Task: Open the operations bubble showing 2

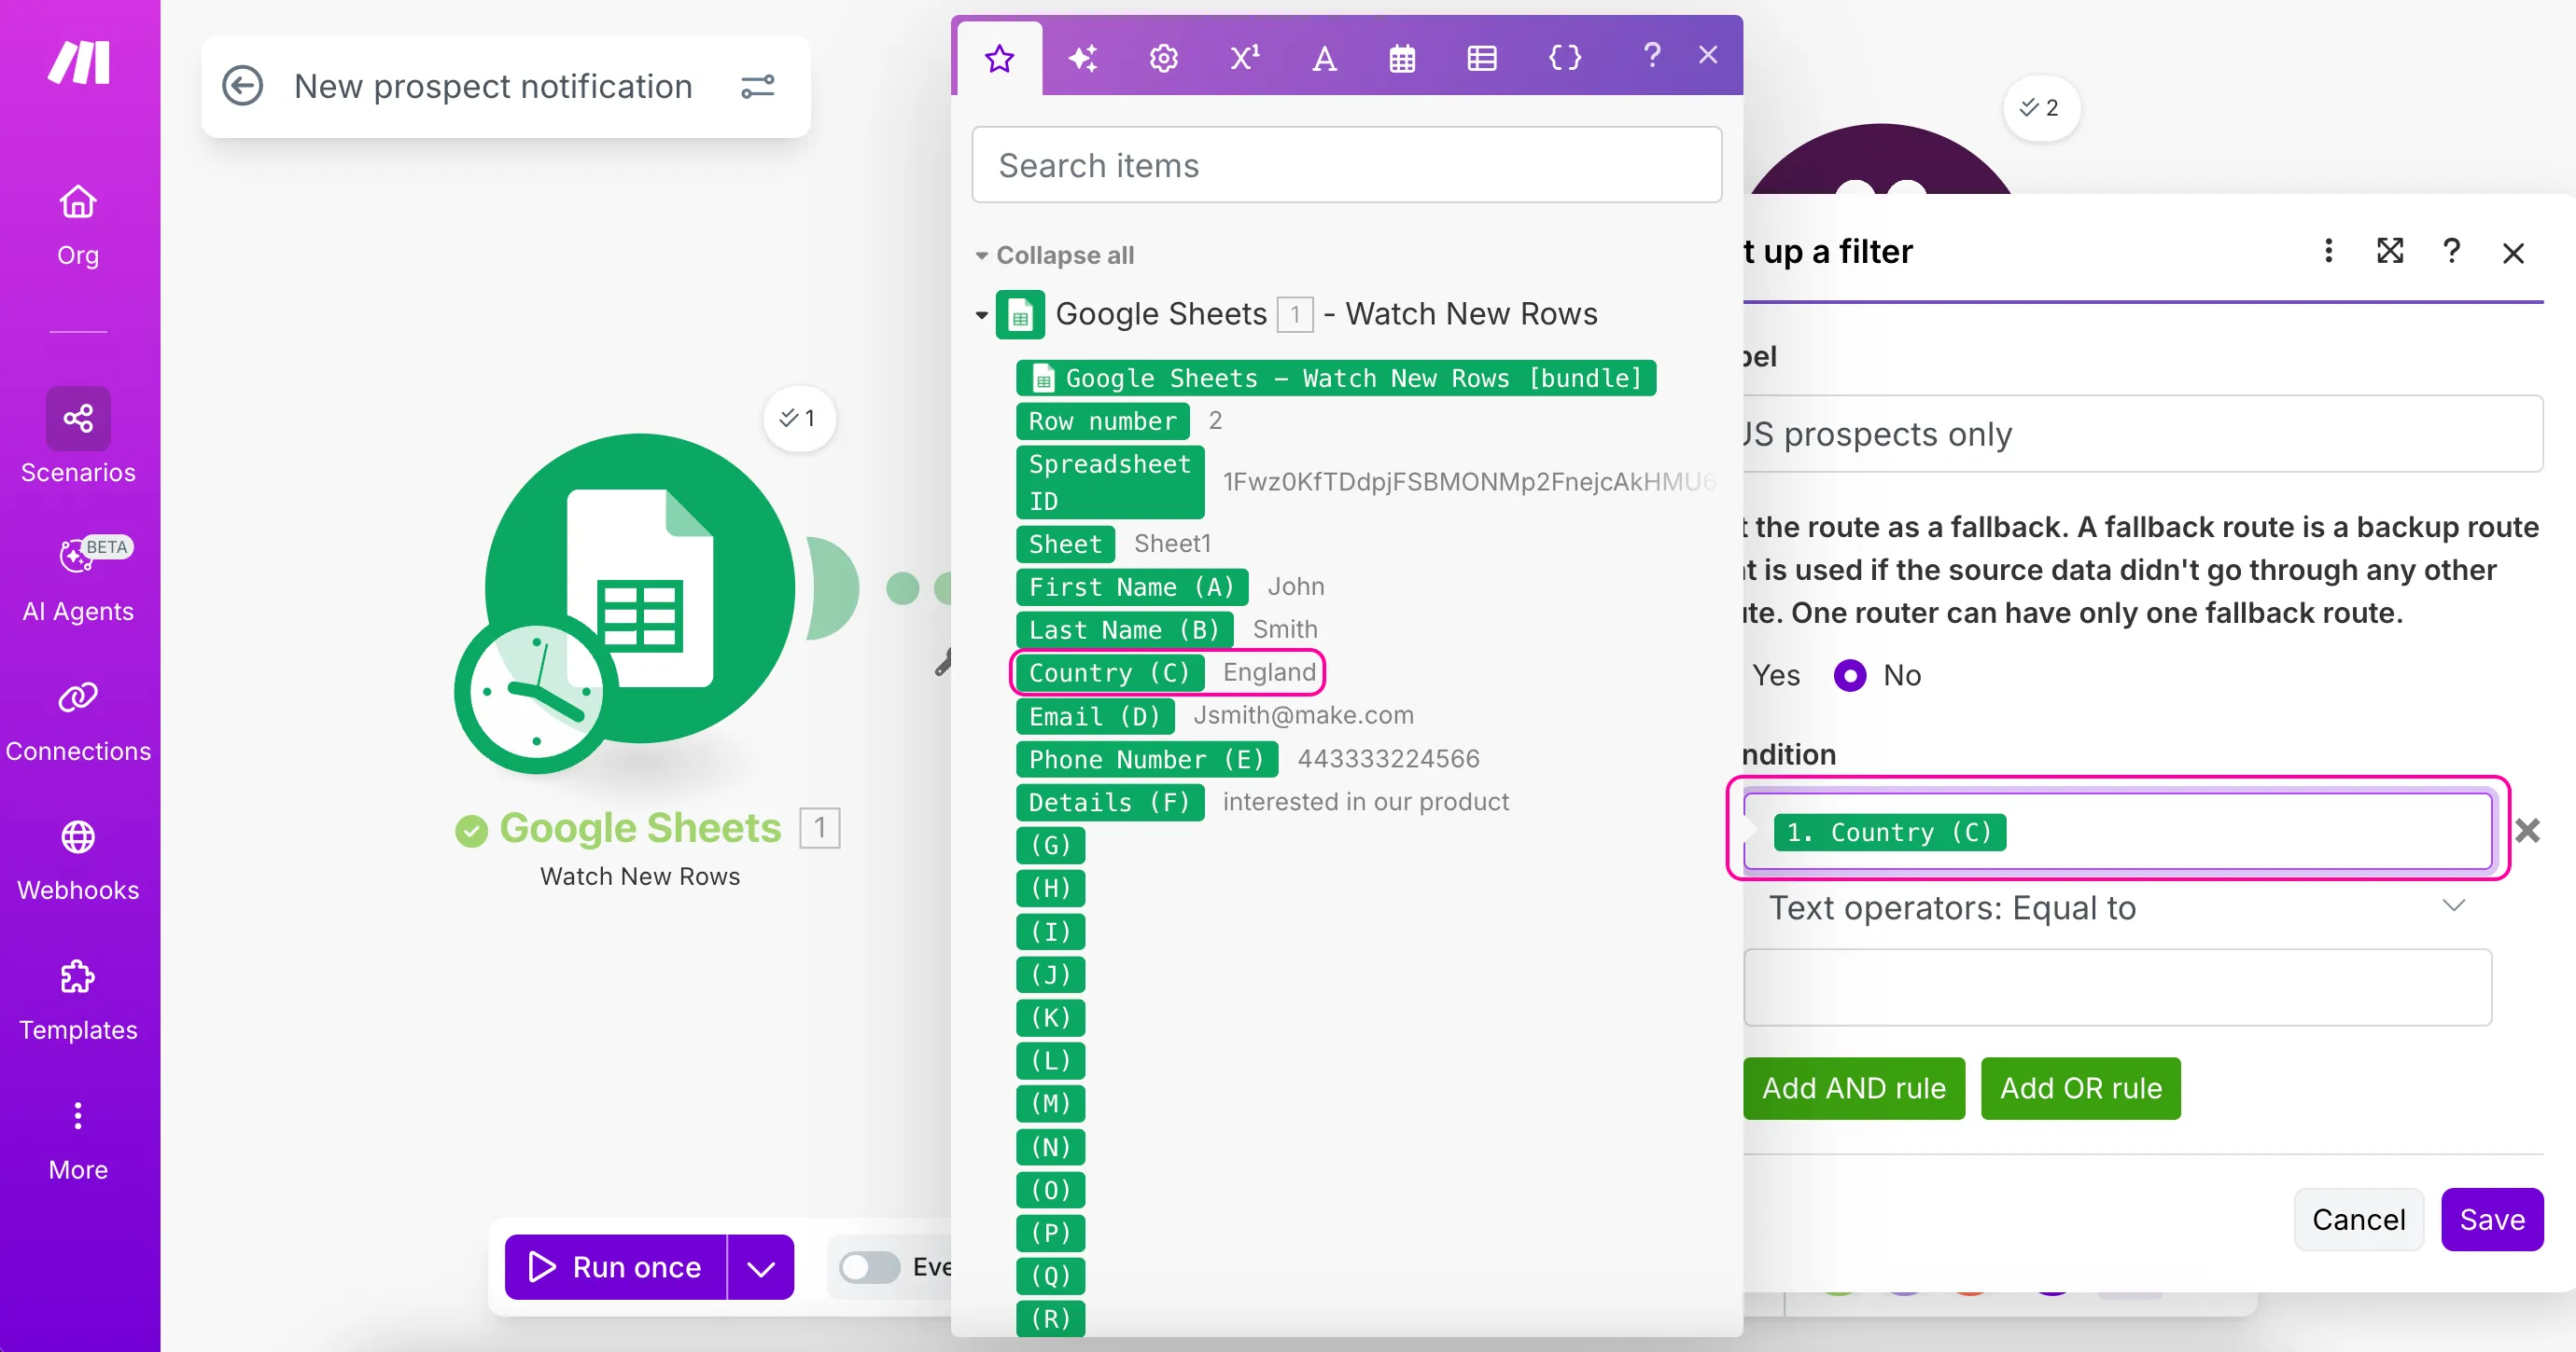Action: [2041, 108]
